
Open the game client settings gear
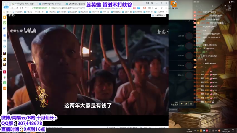click(x=189, y=21)
